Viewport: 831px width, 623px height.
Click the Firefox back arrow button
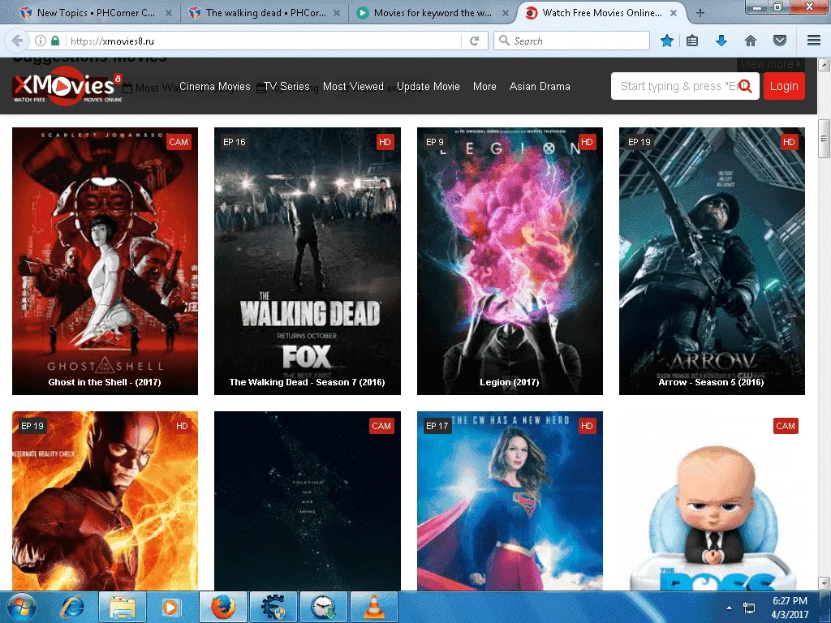pos(17,41)
